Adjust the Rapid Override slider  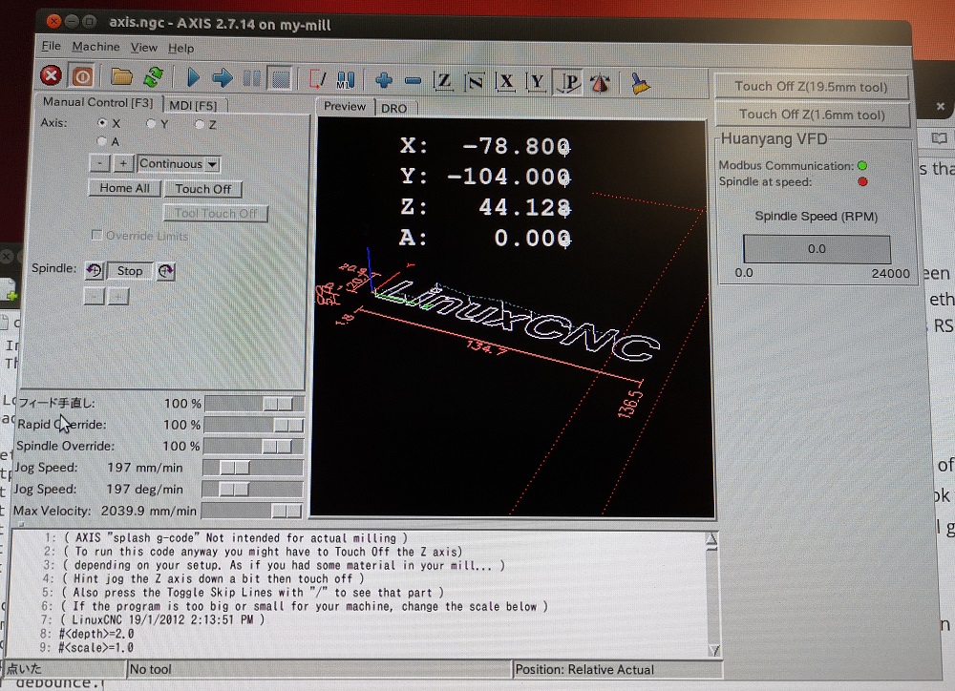click(x=253, y=425)
